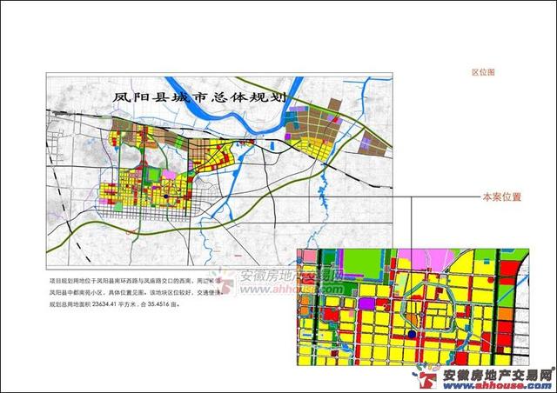
Task: Click the 本案位置 callout label
Action: [x=500, y=197]
